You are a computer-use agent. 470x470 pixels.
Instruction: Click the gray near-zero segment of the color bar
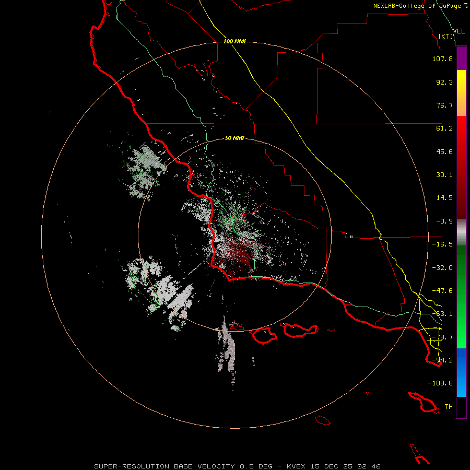click(x=461, y=232)
